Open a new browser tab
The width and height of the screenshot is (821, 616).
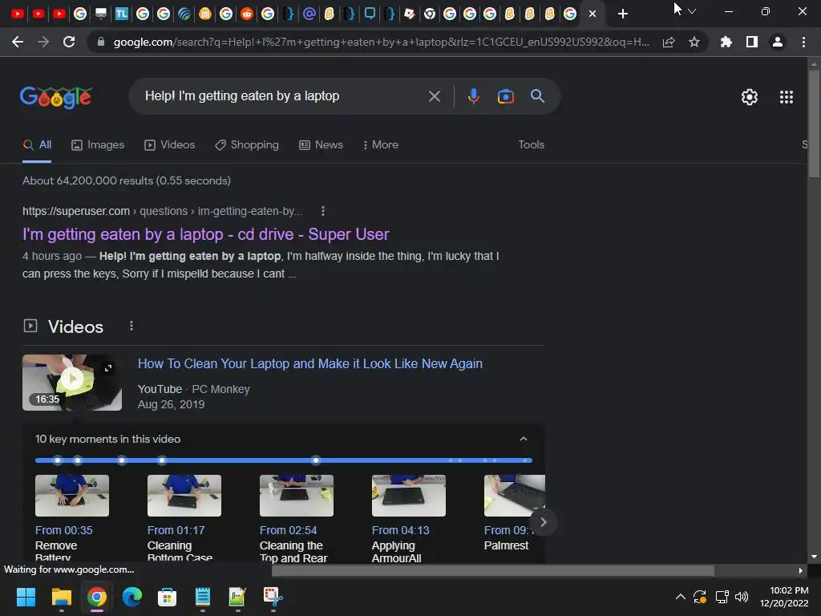pos(622,14)
